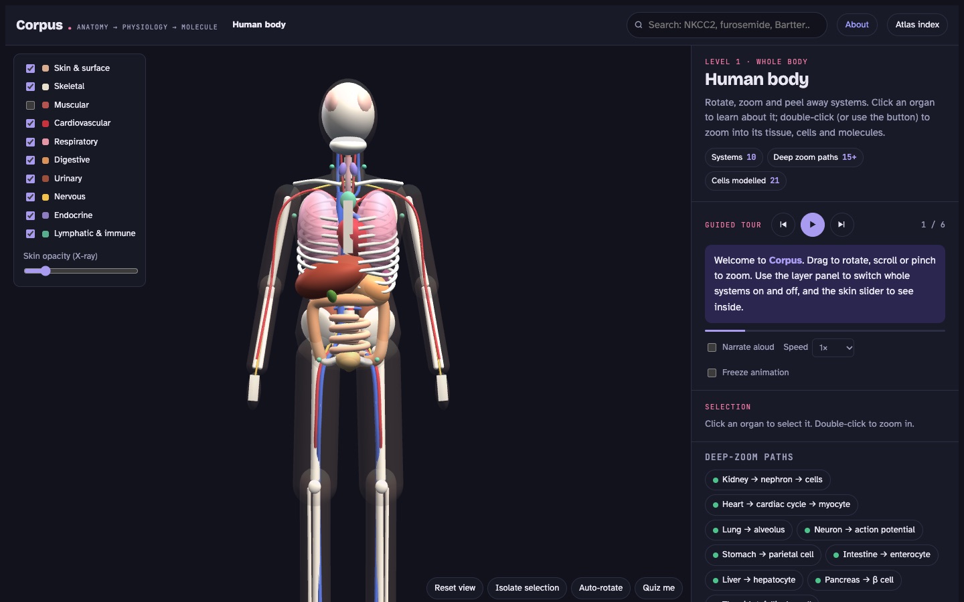Image resolution: width=964 pixels, height=602 pixels.
Task: Click the Cardiovascular red color dot
Action: coord(46,123)
